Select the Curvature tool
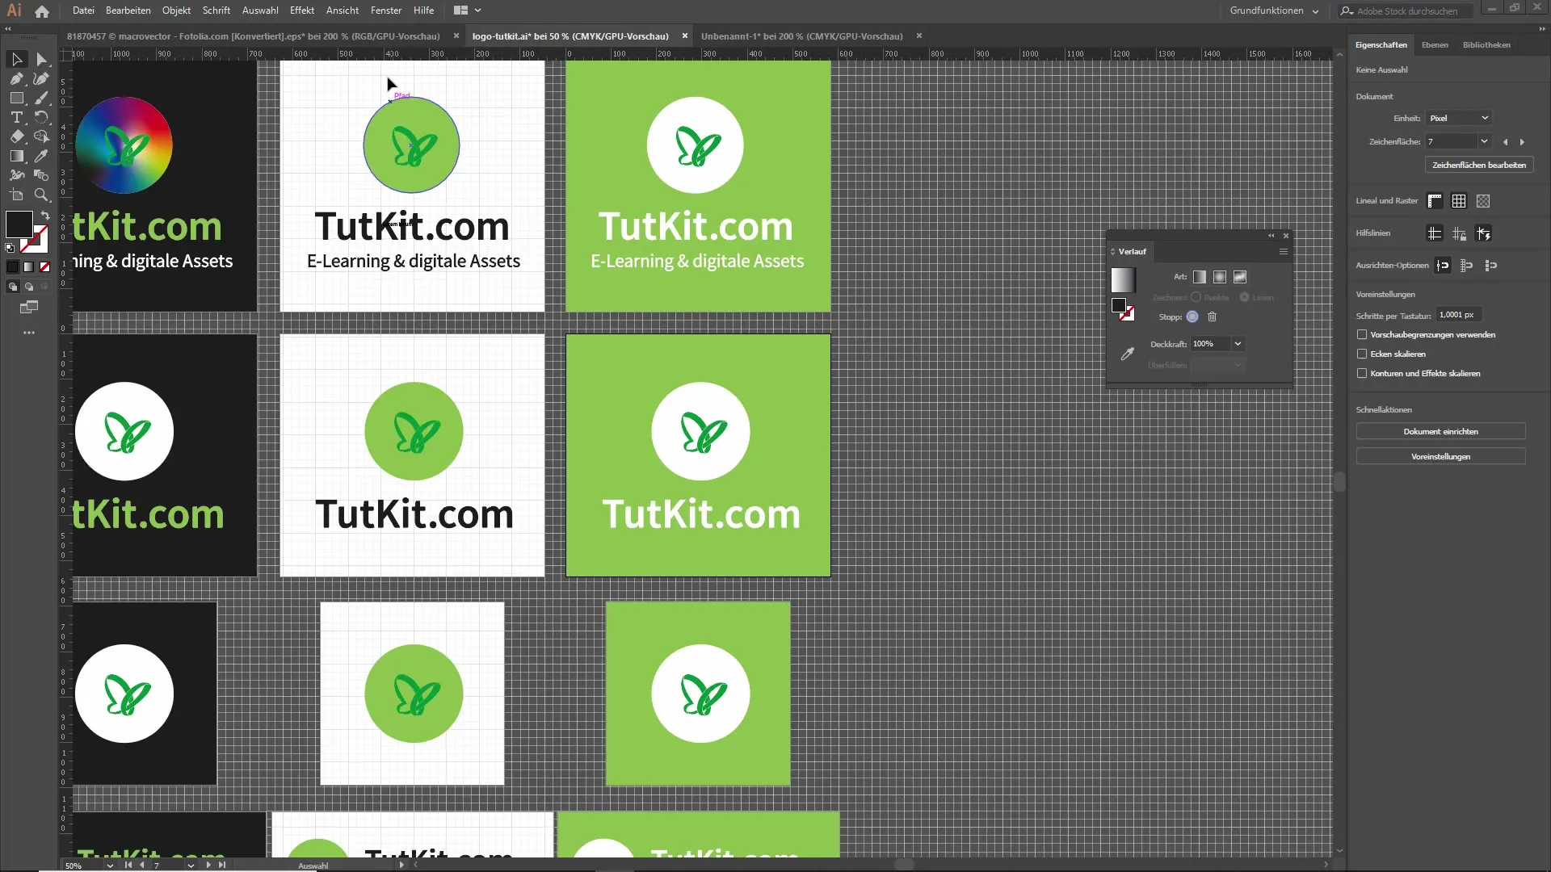 41,78
